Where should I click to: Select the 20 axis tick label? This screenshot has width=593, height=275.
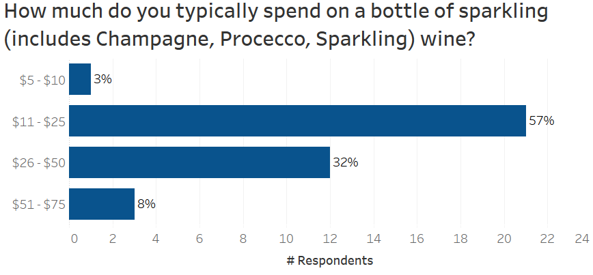pos(504,238)
